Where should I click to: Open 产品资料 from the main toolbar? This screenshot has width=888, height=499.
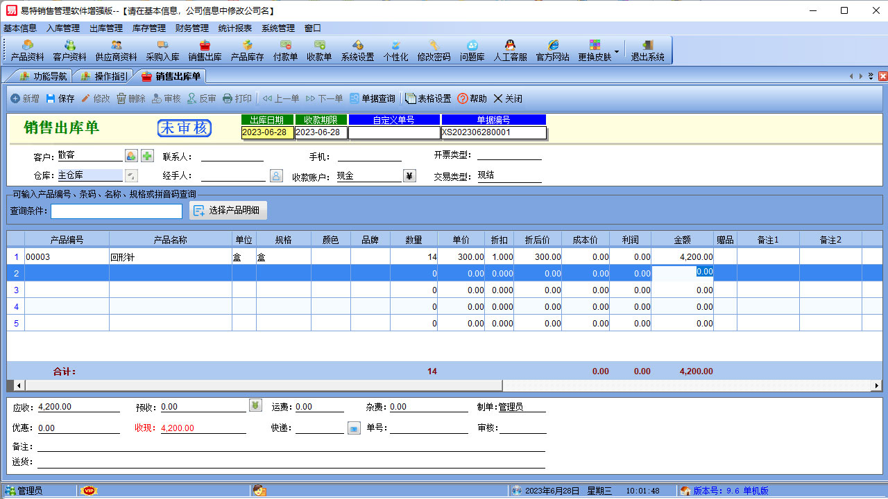point(28,51)
